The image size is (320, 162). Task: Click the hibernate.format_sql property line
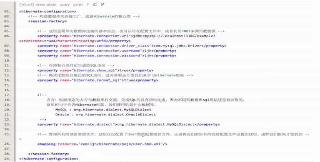(x=97, y=80)
